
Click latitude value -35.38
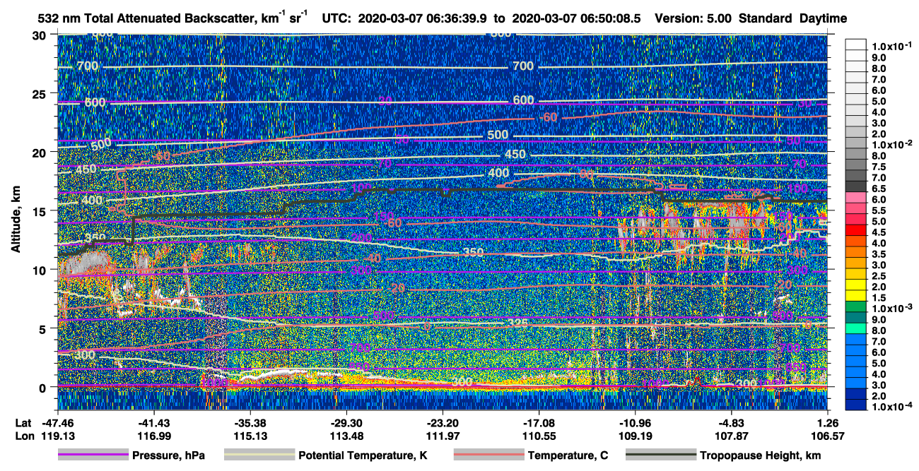pyautogui.click(x=250, y=422)
